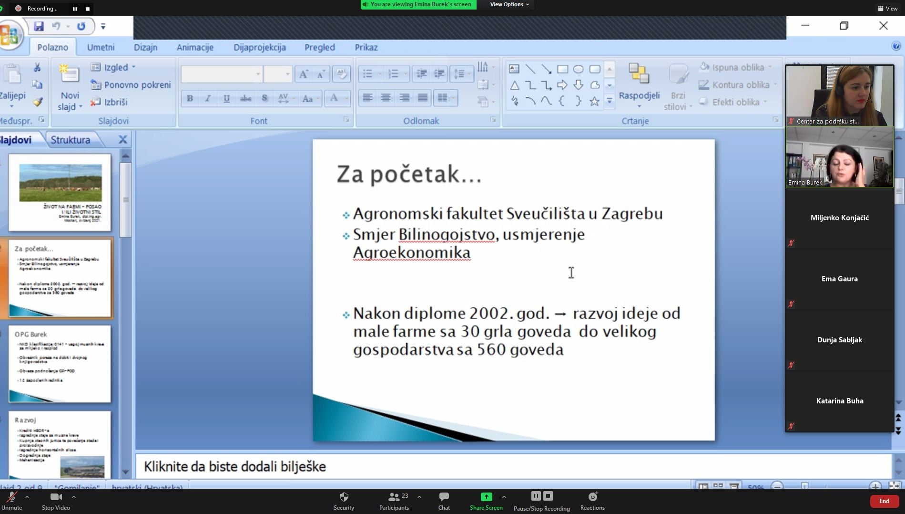Pick the isosceles triangle shape

[x=514, y=85]
